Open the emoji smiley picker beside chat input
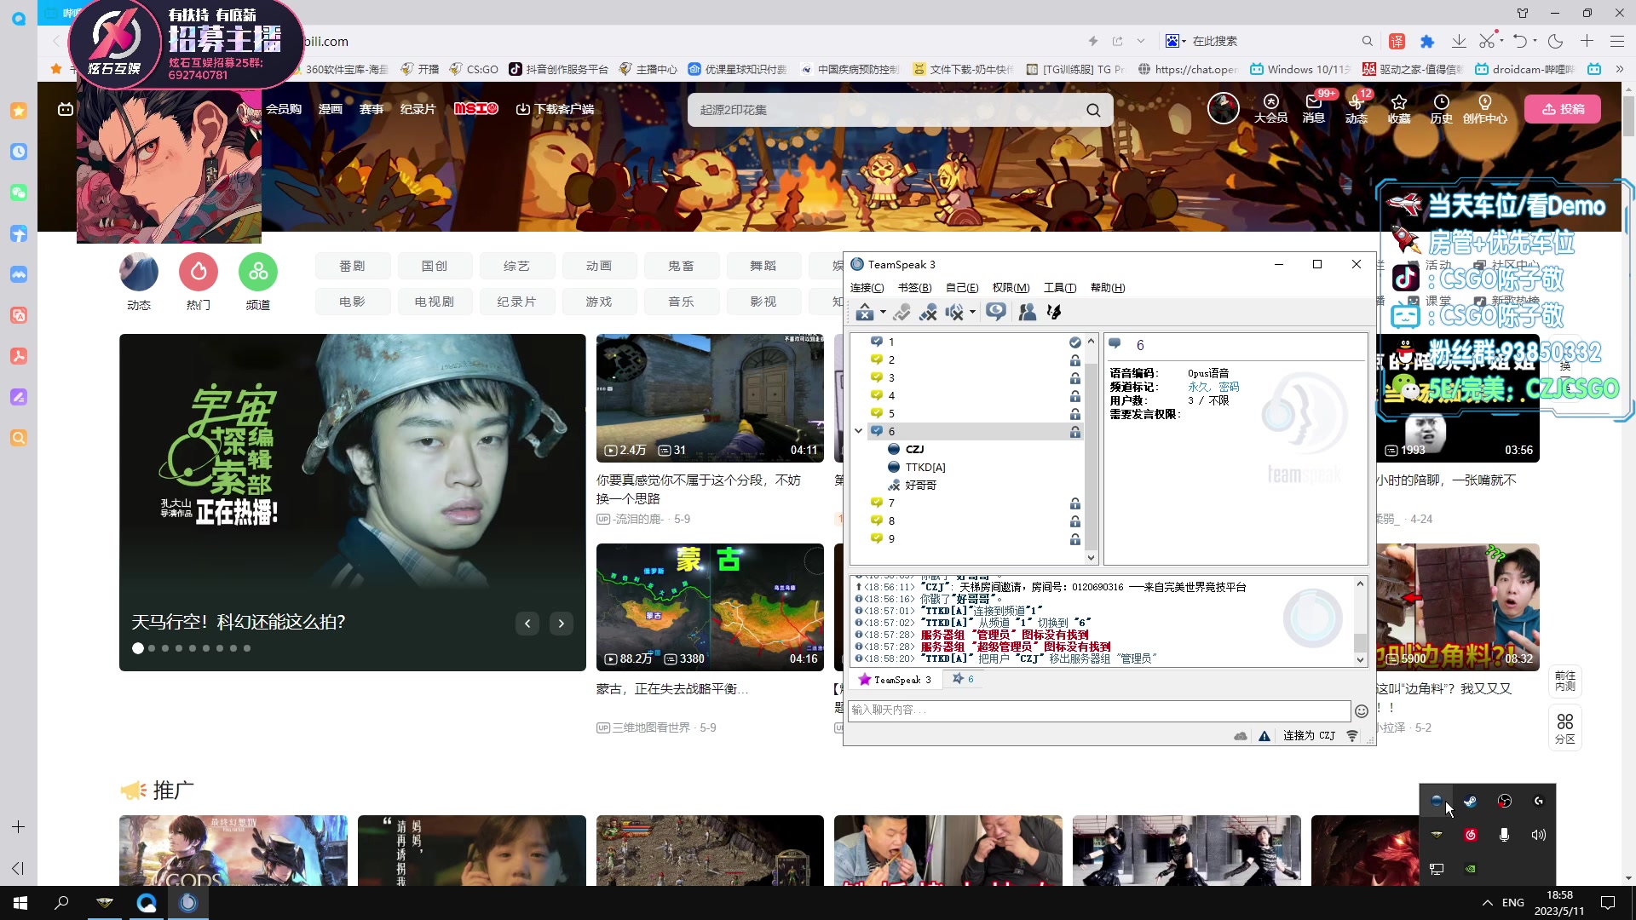 coord(1362,710)
